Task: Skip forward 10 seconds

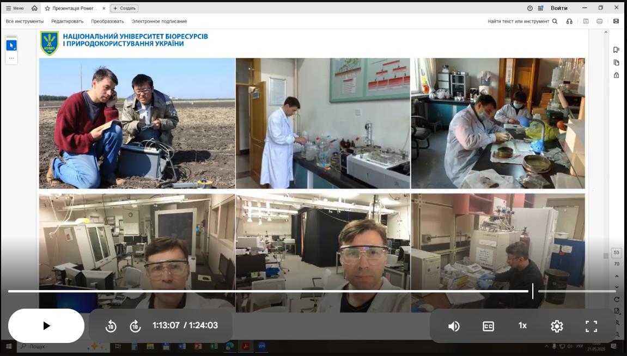Action: 135,326
